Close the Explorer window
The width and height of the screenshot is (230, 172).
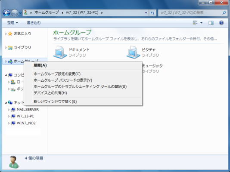pos(221,3)
